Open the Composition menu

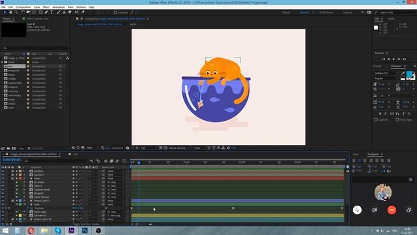(x=23, y=7)
